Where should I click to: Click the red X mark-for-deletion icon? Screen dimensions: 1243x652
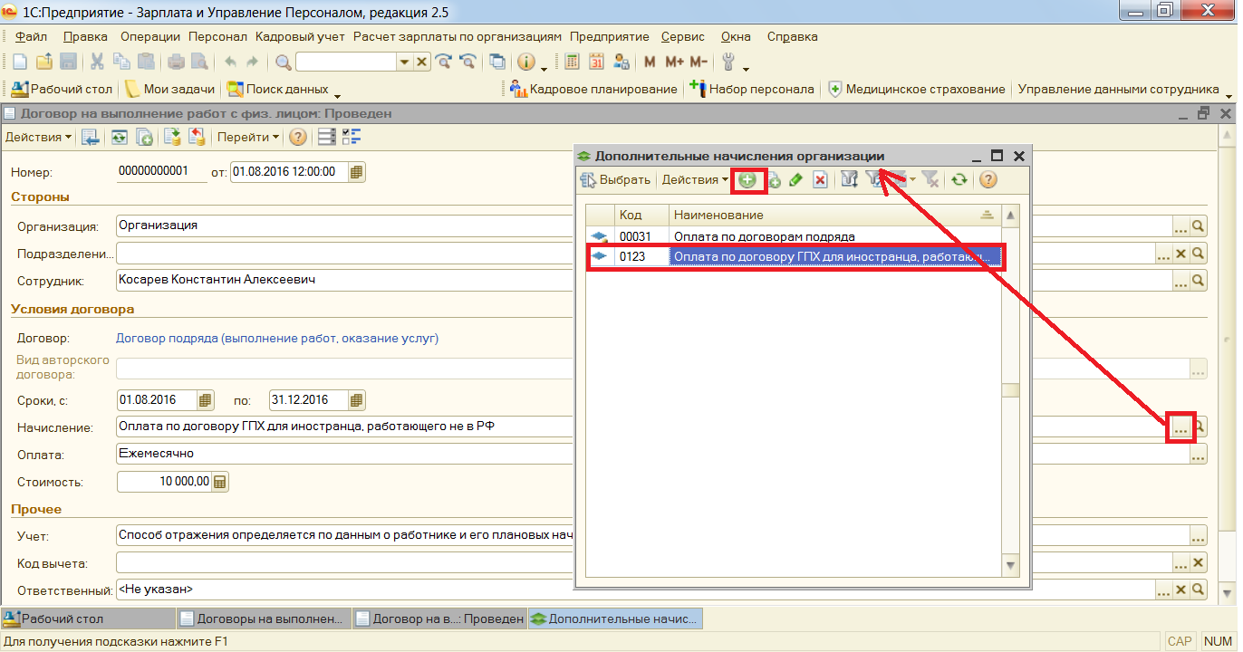(x=820, y=180)
